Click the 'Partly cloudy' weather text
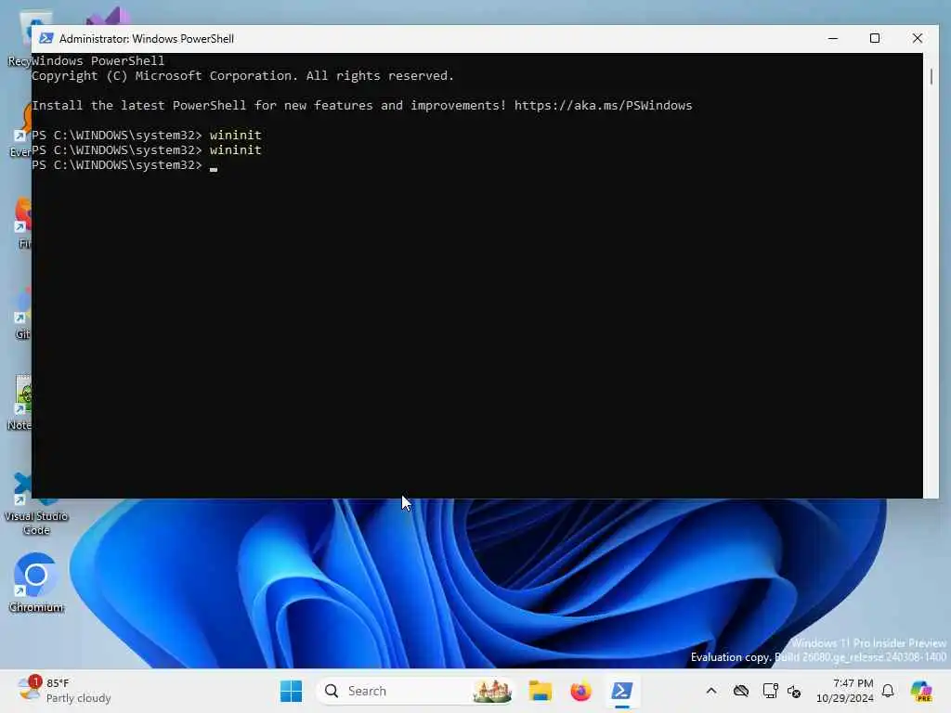Image resolution: width=951 pixels, height=713 pixels. tap(78, 698)
